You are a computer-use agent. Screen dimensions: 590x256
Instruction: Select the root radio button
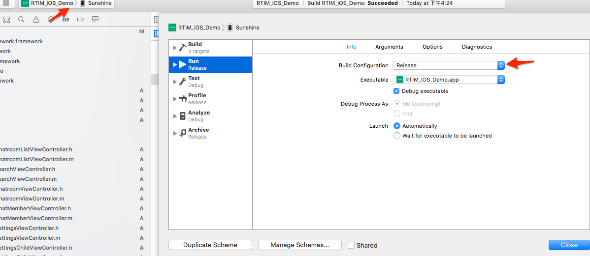[396, 114]
